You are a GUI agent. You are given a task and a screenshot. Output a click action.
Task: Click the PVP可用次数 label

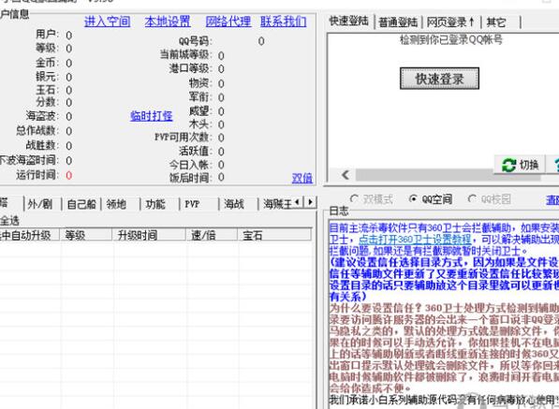[183, 138]
